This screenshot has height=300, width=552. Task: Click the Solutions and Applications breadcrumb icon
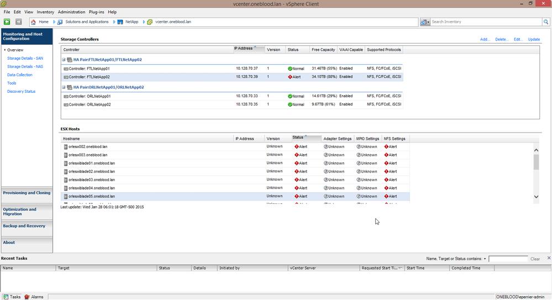coord(60,22)
